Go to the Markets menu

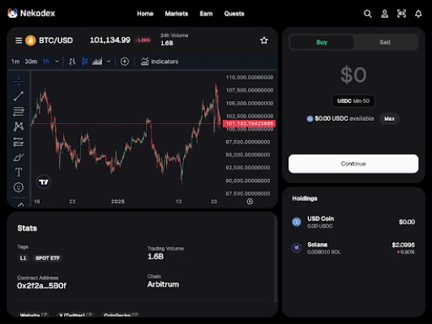point(177,14)
